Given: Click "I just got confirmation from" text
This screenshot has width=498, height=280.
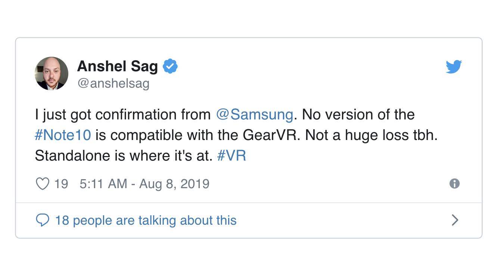Looking at the screenshot, I should pos(123,115).
